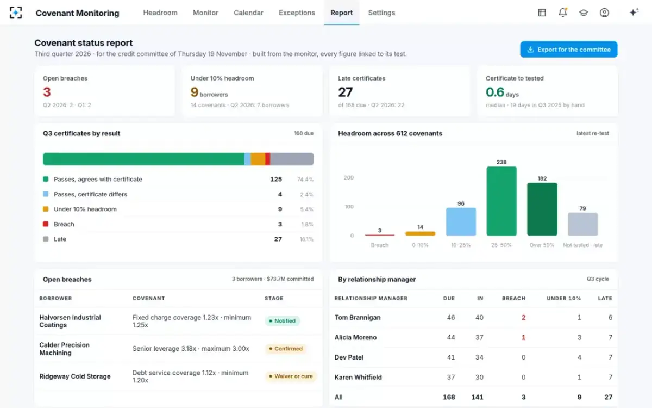Viewport: 652px width, 408px height.
Task: Select Alicia Moreno manager row
Action: 473,337
